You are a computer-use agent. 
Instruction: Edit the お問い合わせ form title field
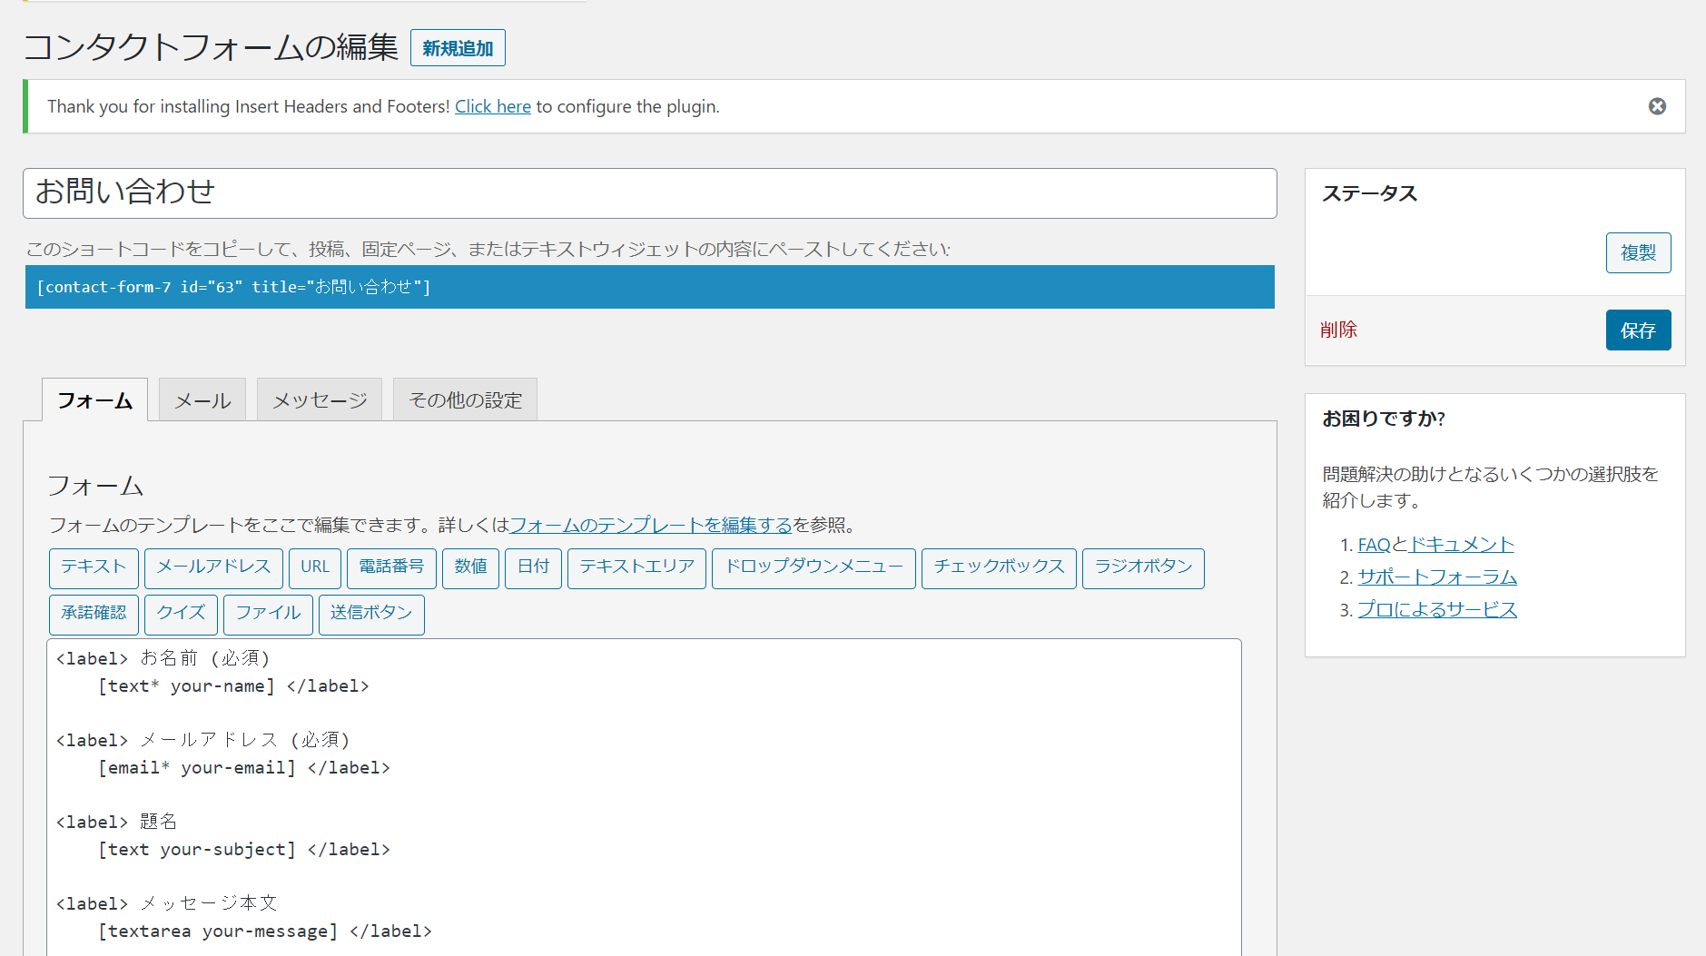[x=649, y=192]
